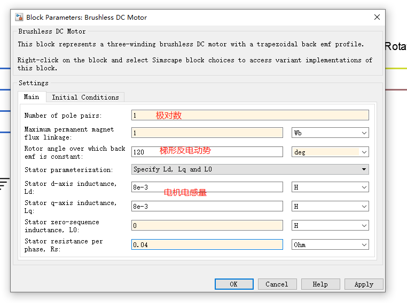
Task: Click the 'Stator q-axis inductance, Lq:' label
Action: 71,207
